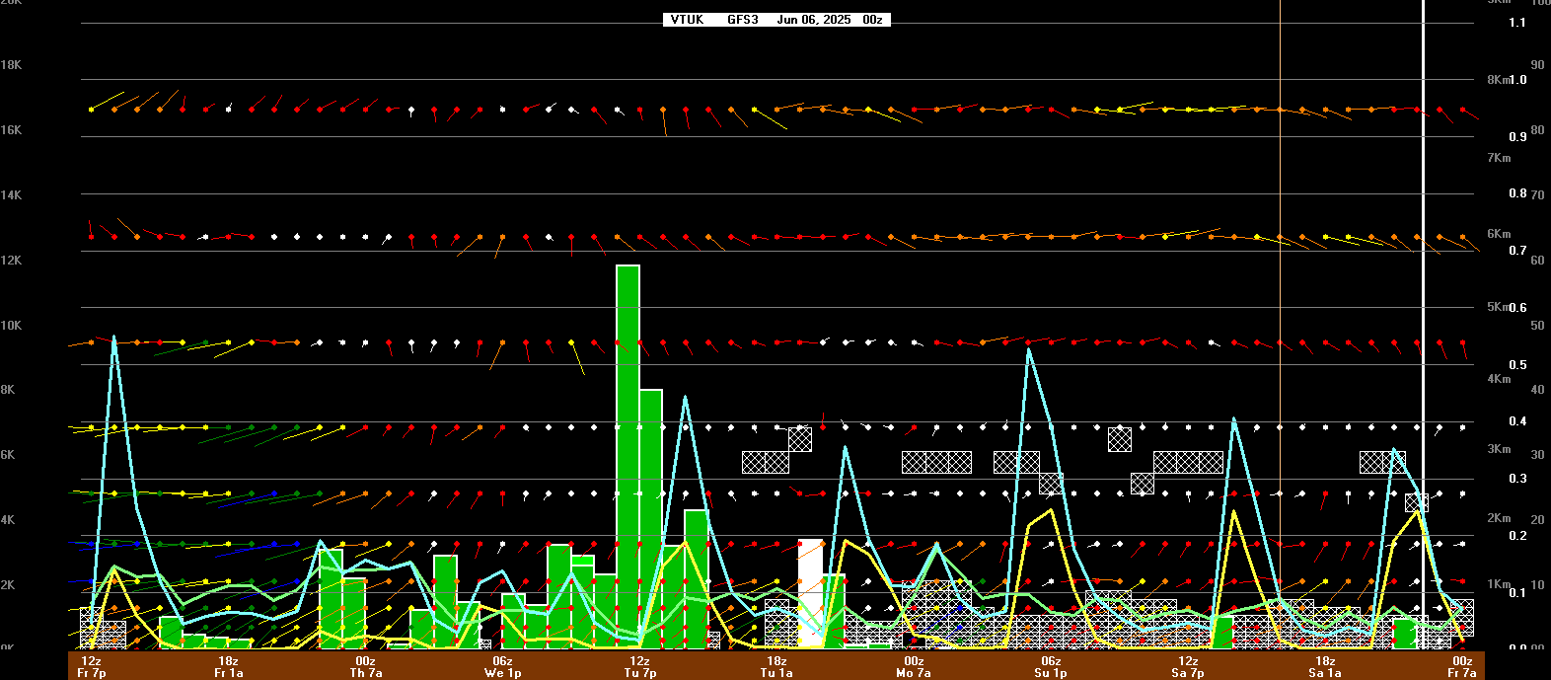The image size is (1551, 680).
Task: Click the 0.7 value on the right scale
Action: [1517, 251]
